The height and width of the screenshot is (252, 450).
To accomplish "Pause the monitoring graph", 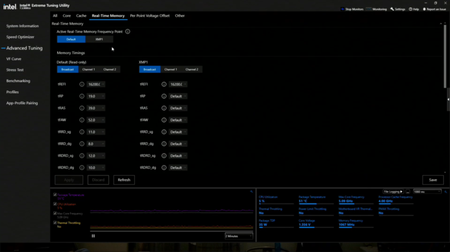I will 93,236.
